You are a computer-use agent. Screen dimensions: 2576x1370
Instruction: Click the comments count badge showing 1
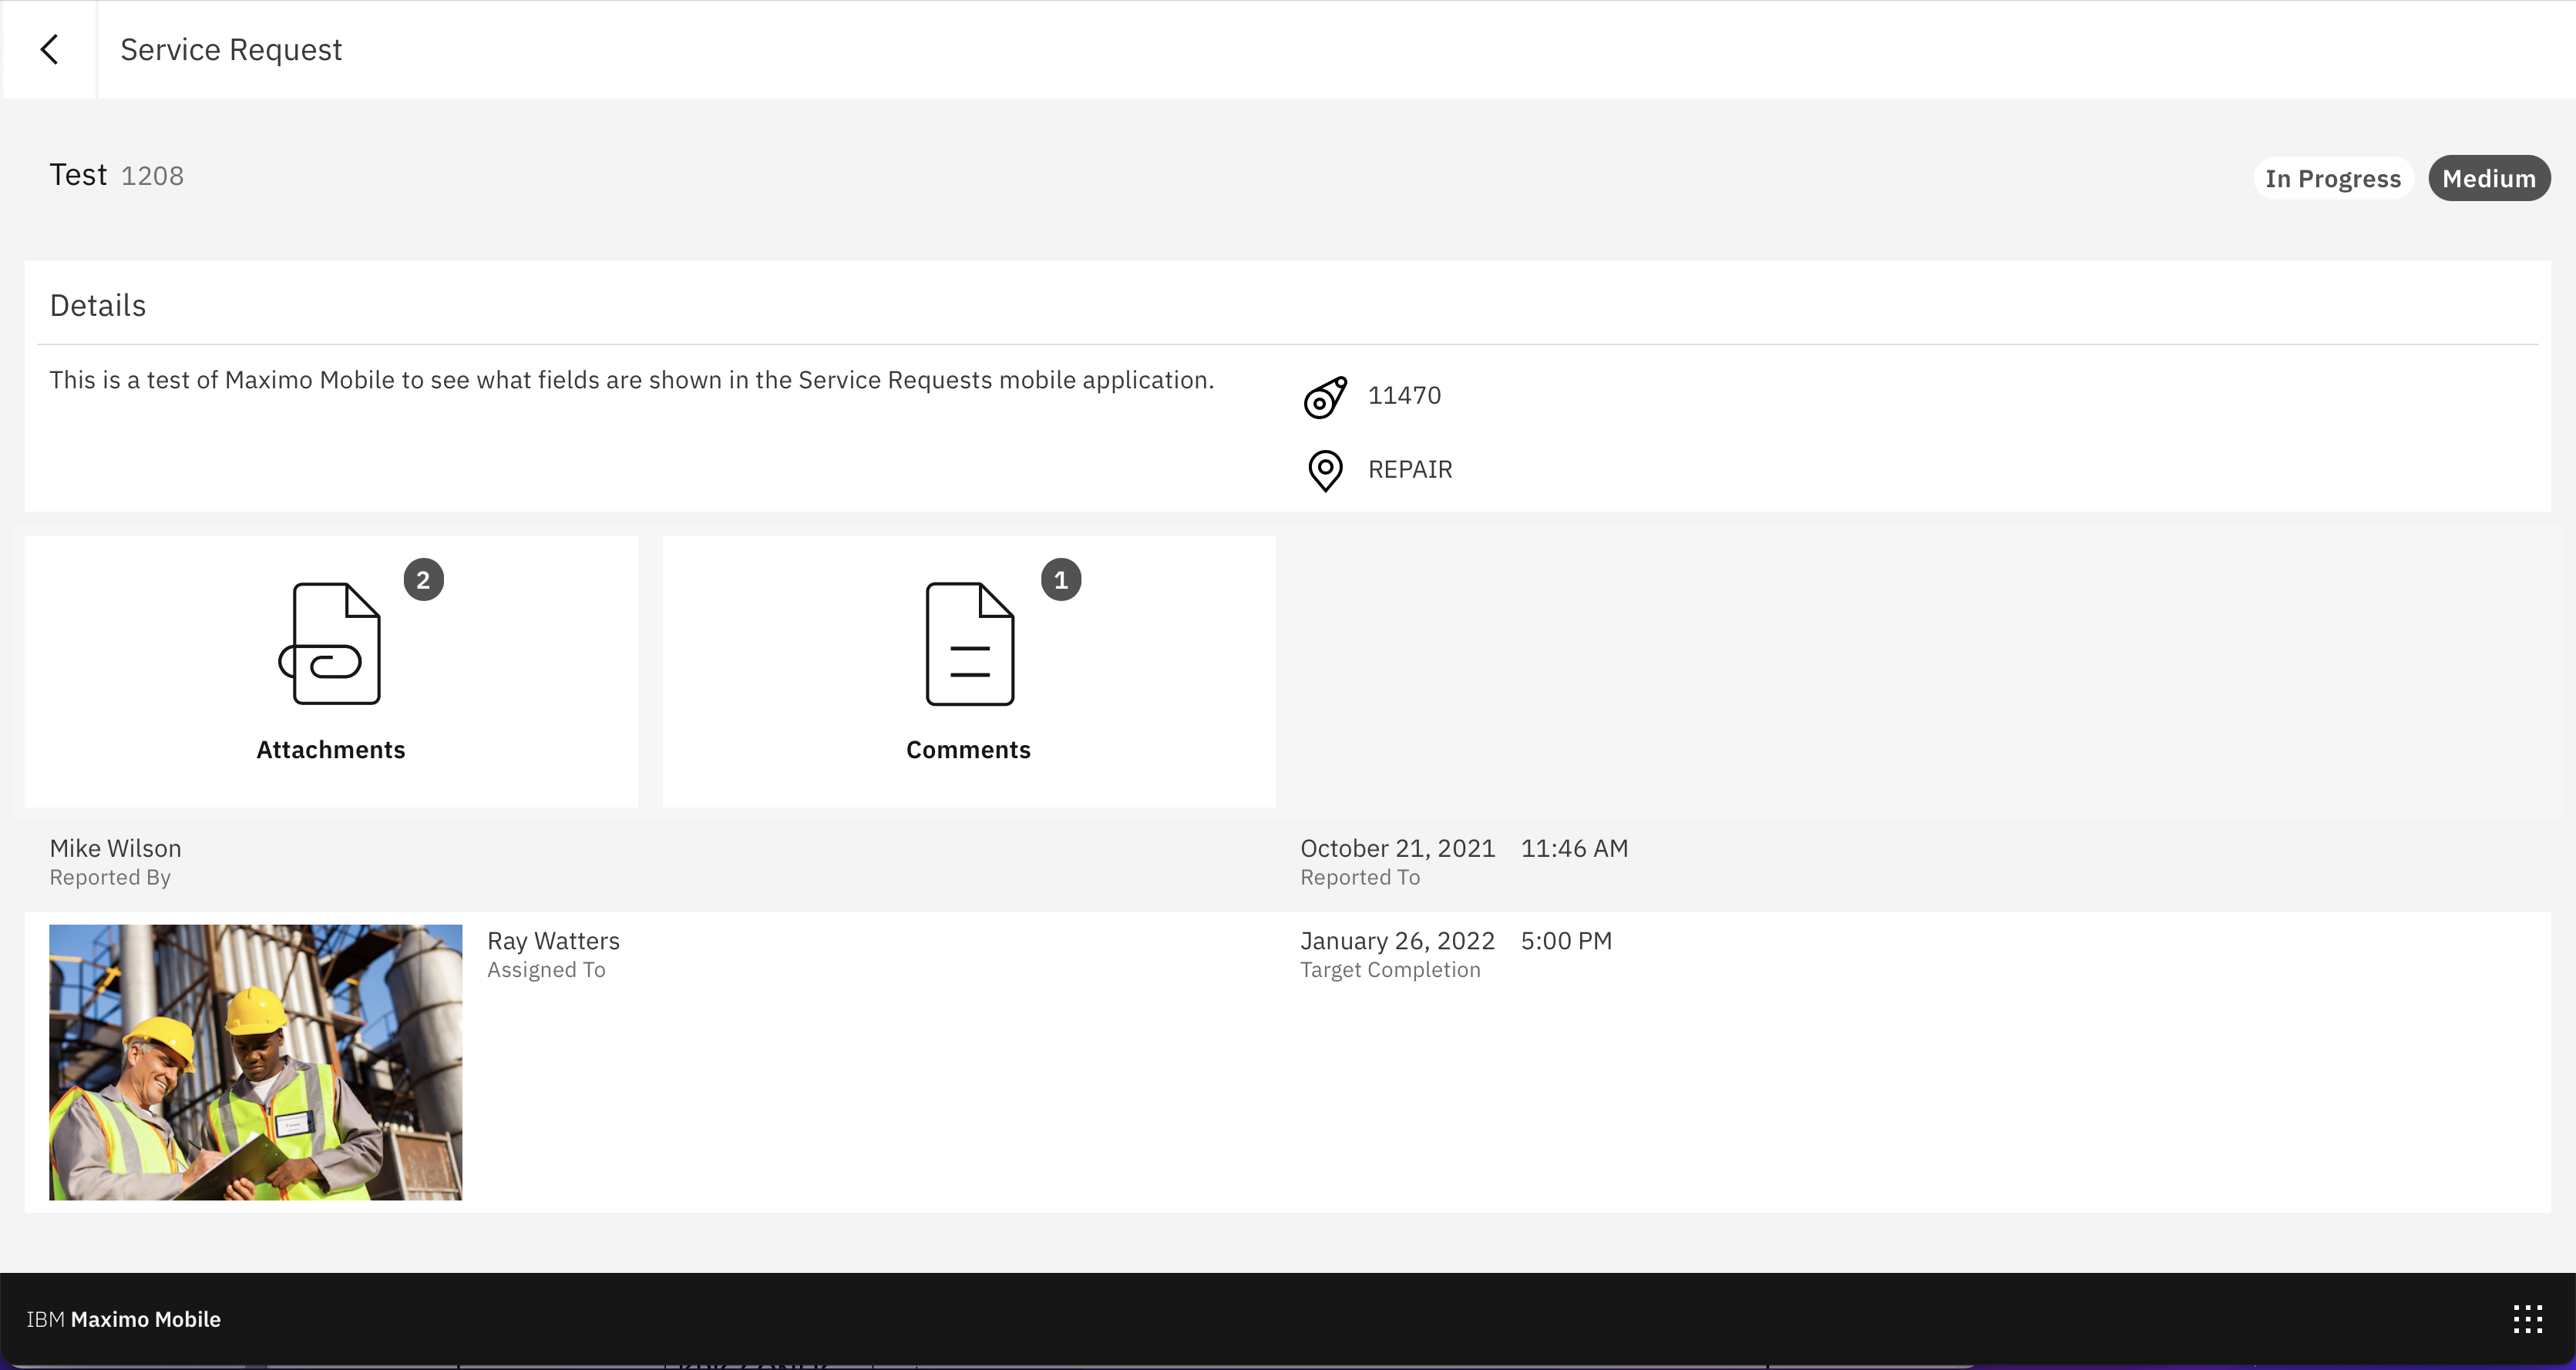click(x=1061, y=580)
